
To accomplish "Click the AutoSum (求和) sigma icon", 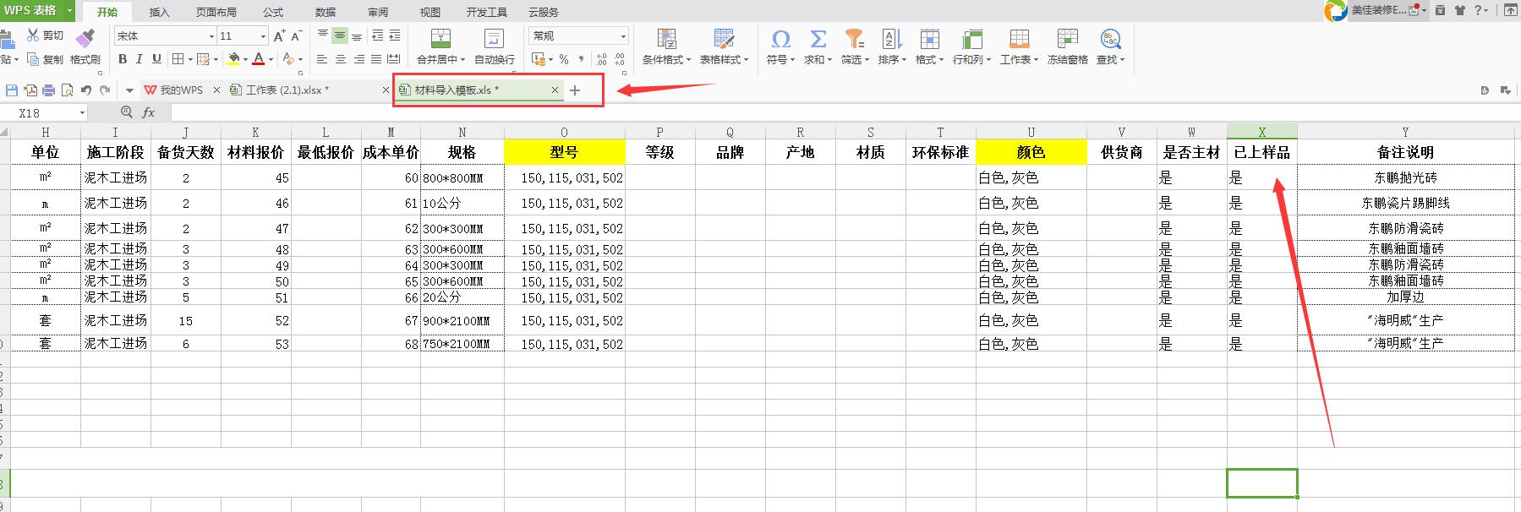I will (818, 39).
